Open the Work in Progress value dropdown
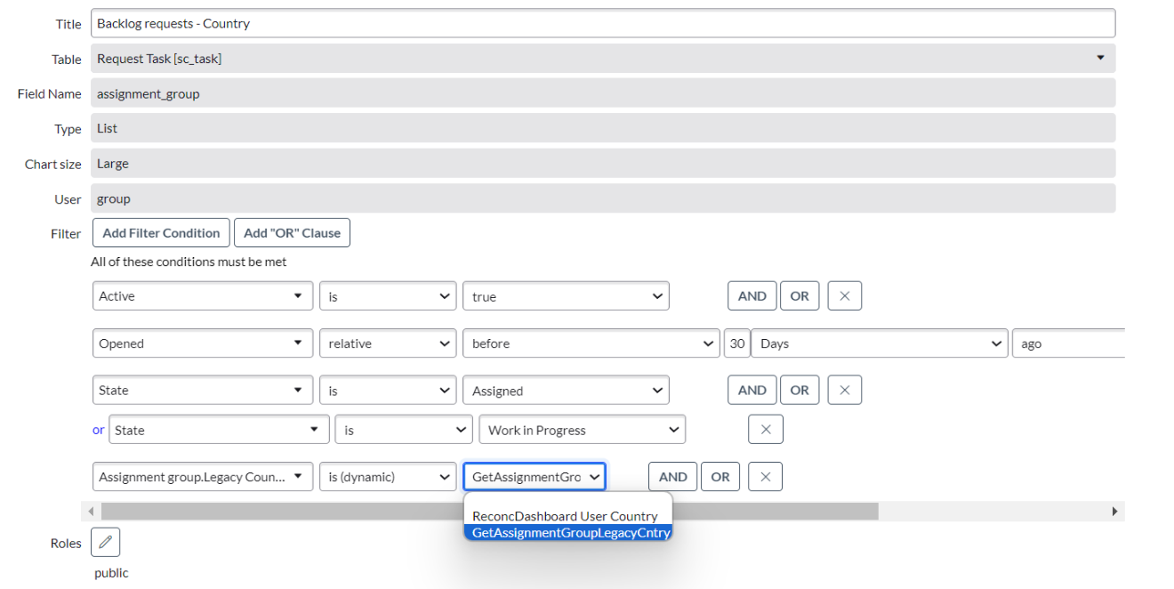 (x=582, y=430)
